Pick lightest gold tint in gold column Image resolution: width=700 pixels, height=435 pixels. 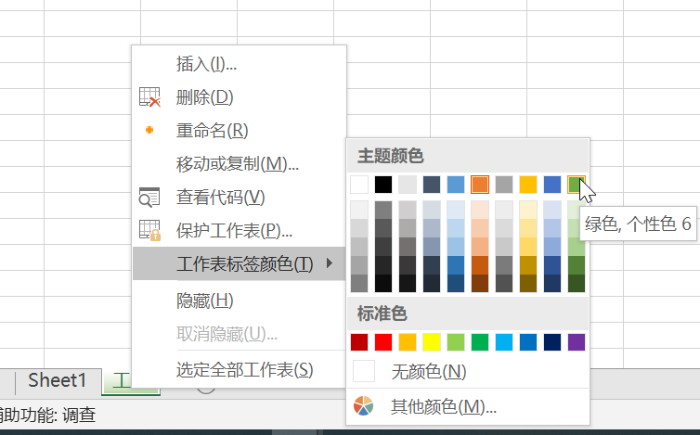(x=528, y=210)
